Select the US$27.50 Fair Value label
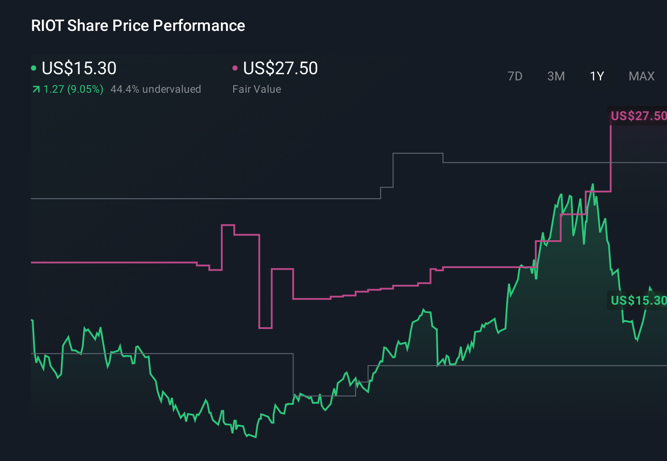Viewport: 667px width, 461px height. 280,68
